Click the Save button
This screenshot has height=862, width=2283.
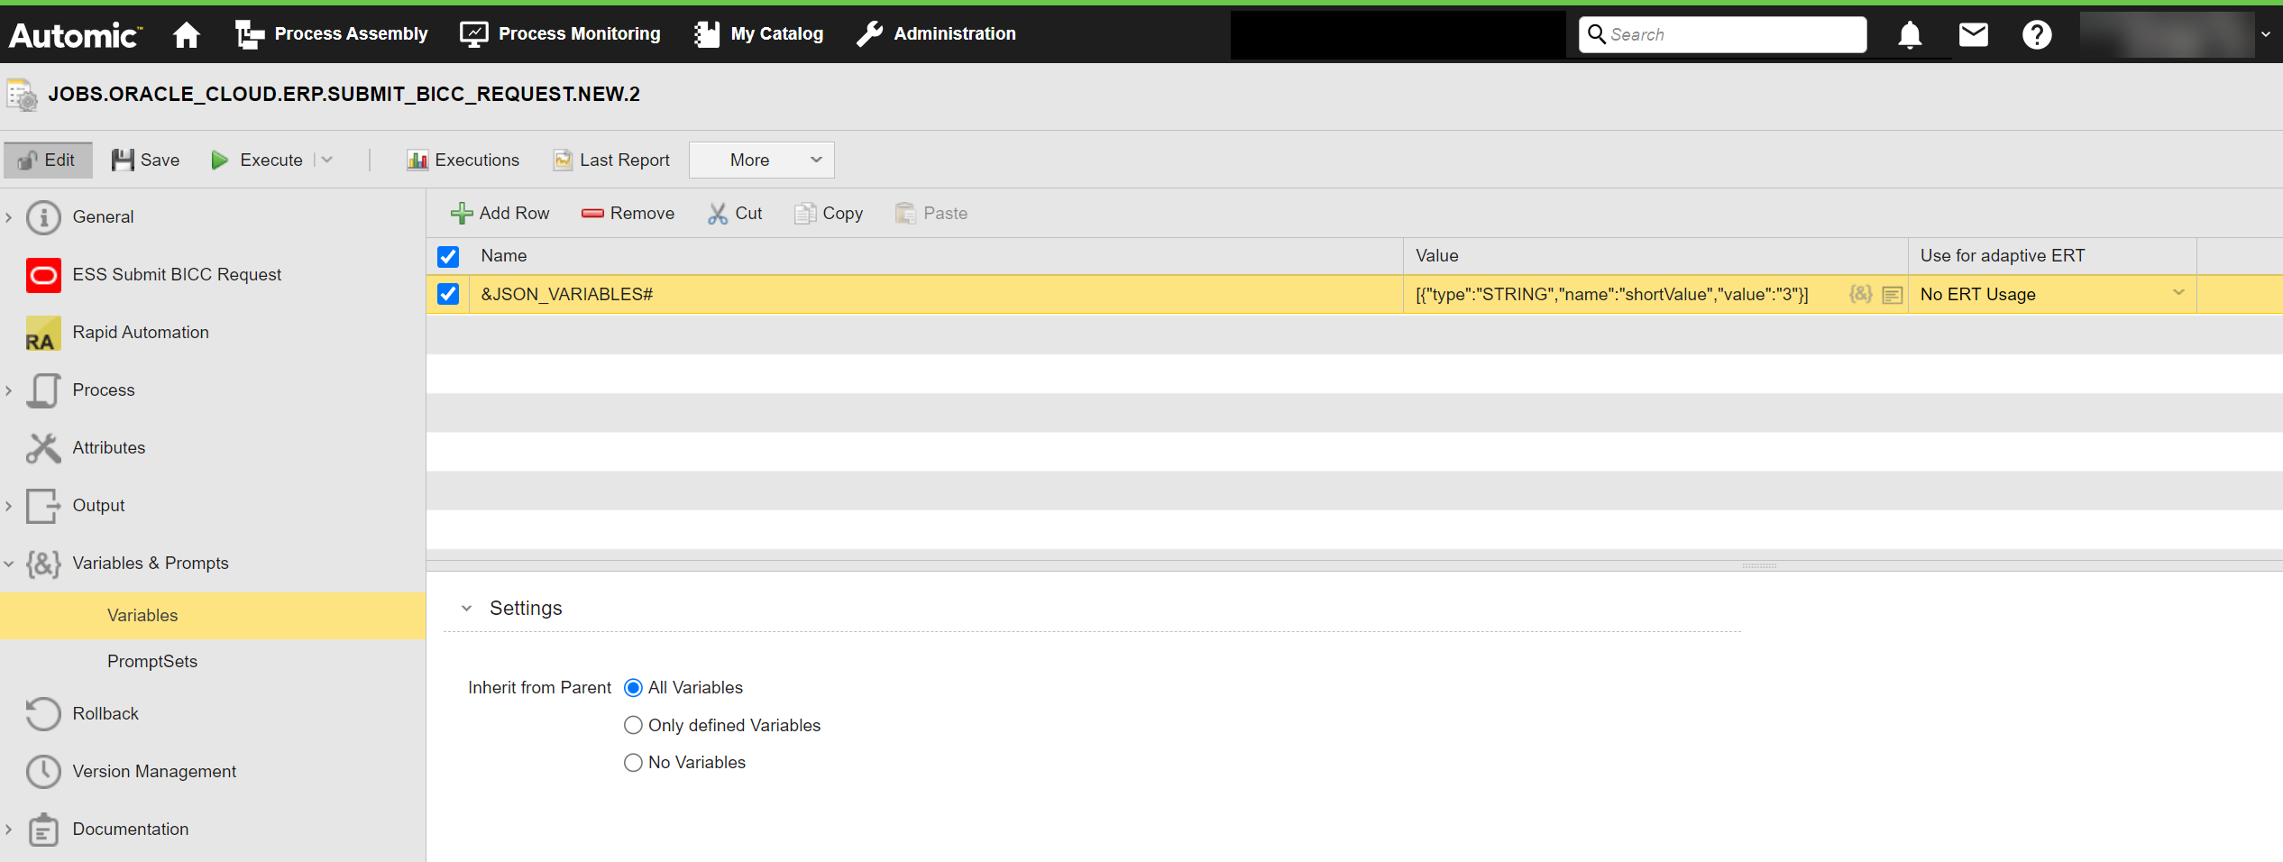tap(146, 160)
